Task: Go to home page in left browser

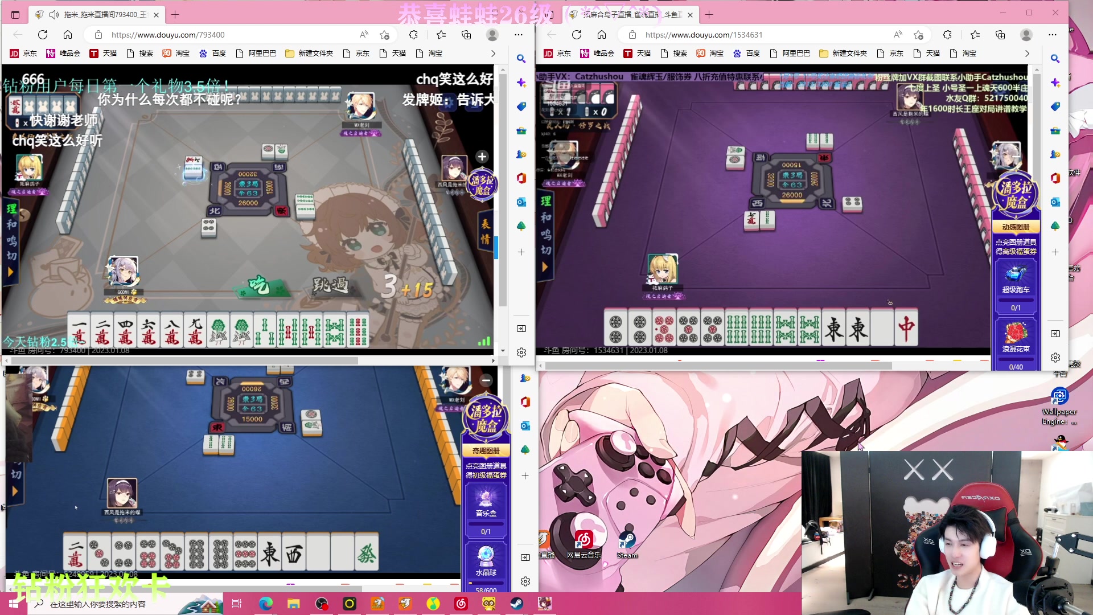Action: [68, 35]
